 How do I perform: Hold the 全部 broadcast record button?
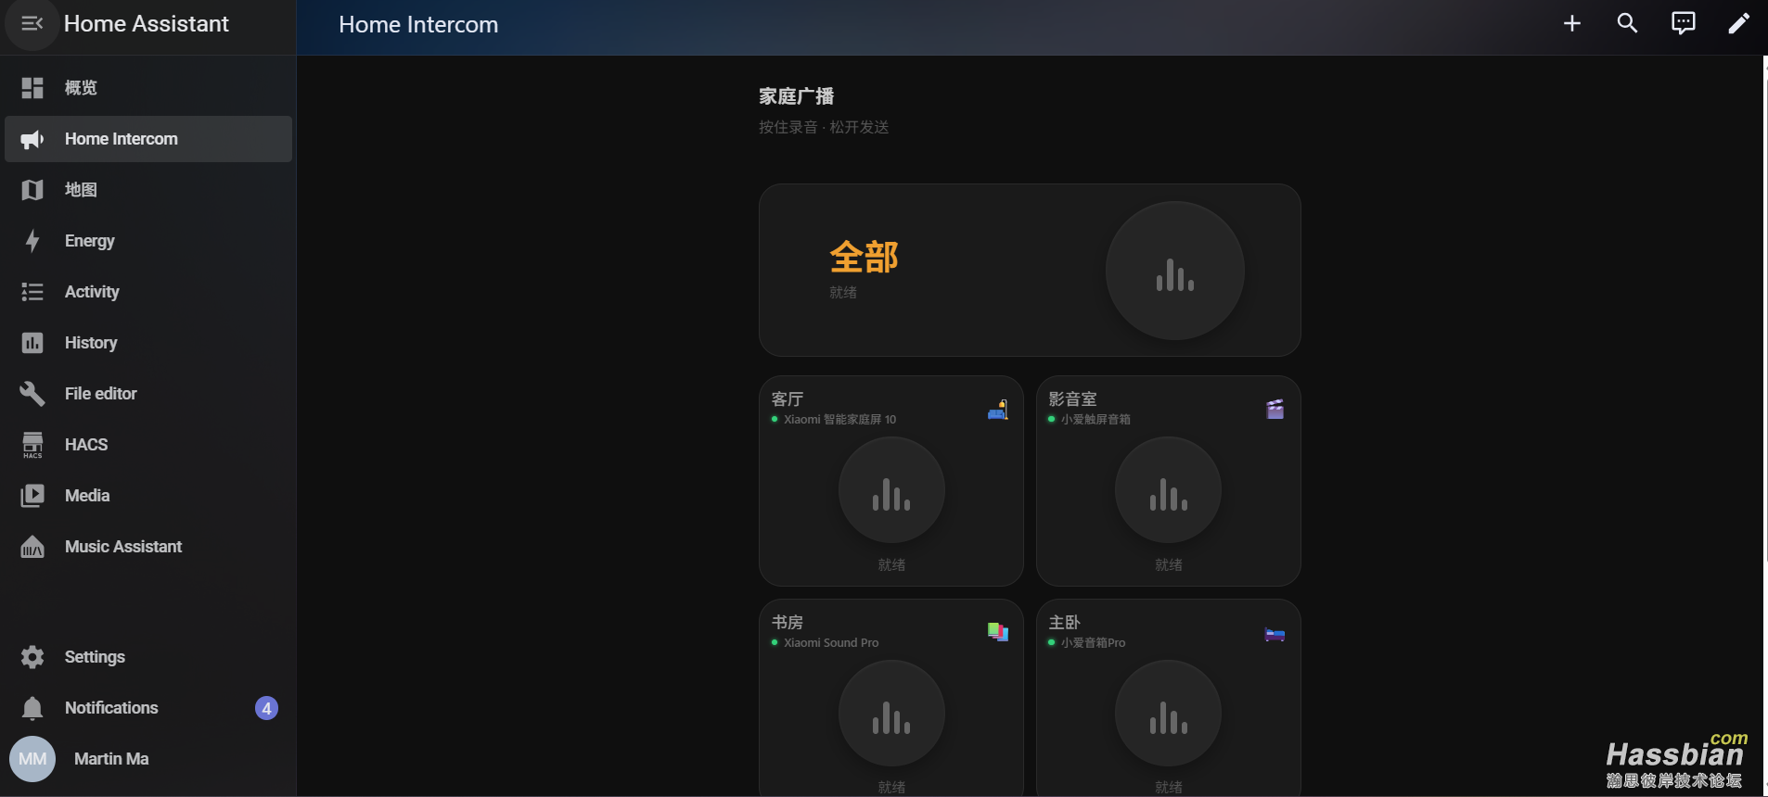(1175, 271)
